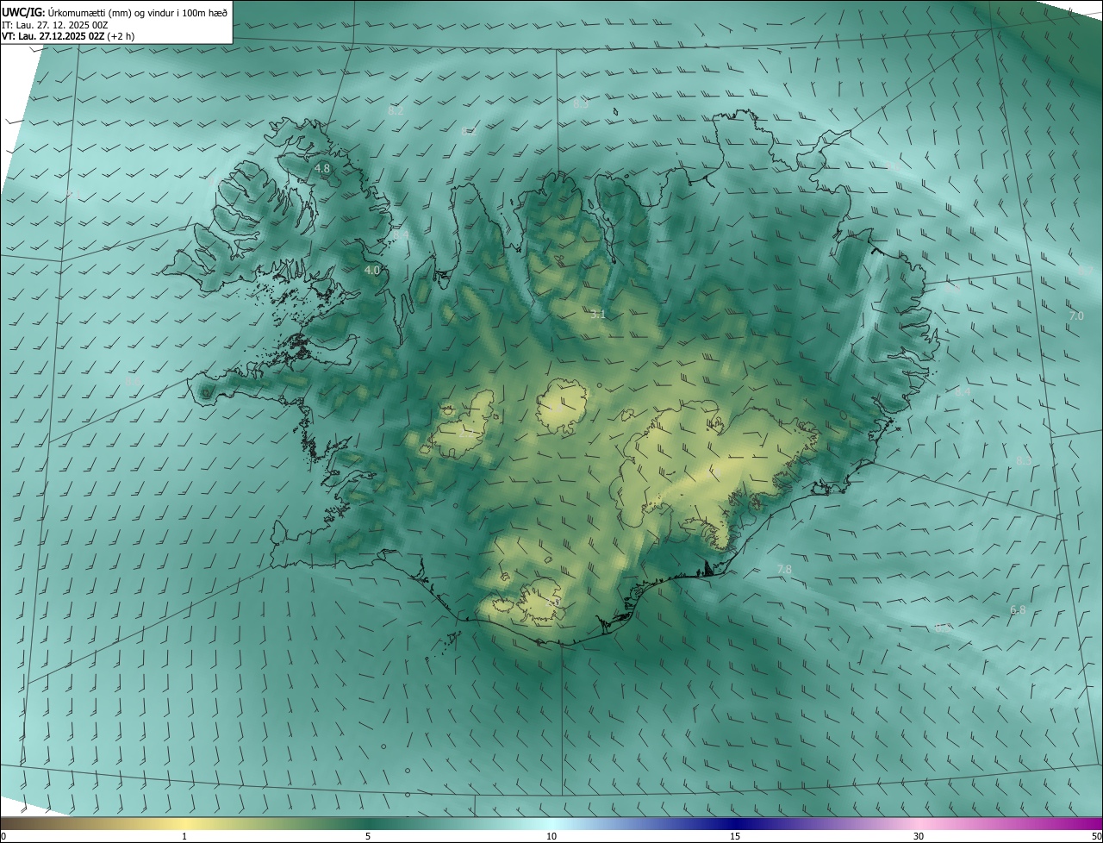Click the colour scale label 50
This screenshot has height=843, width=1103.
click(x=1096, y=836)
